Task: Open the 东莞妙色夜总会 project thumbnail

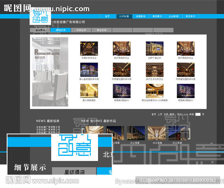Action: [x=89, y=49]
